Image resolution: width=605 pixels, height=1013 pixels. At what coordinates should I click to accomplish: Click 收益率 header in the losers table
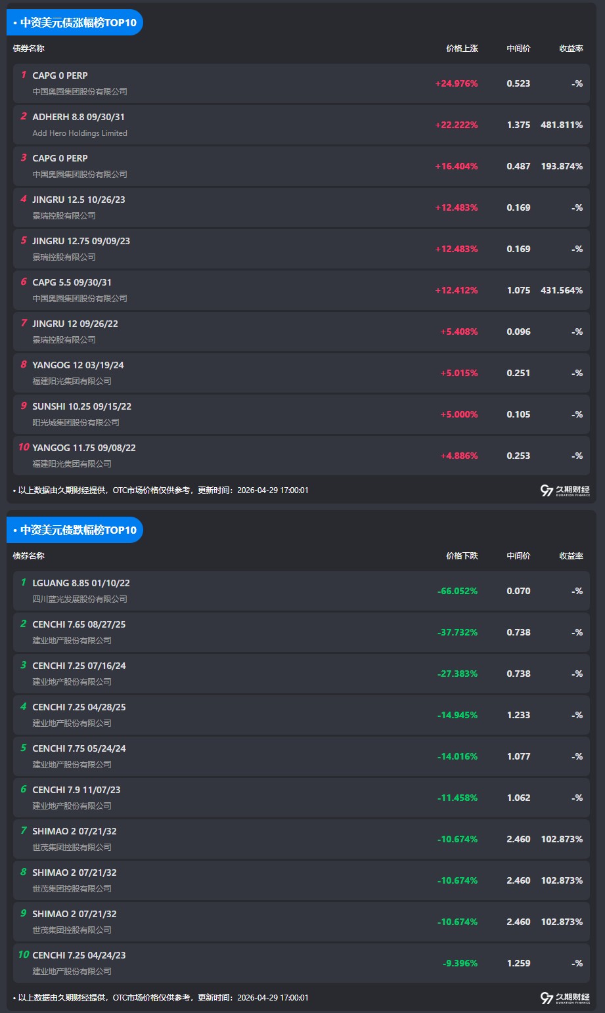point(571,556)
